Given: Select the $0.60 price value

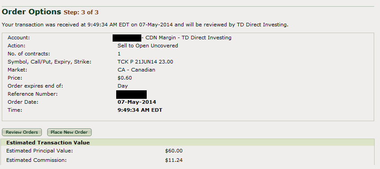Looking at the screenshot, I should pyautogui.click(x=125, y=78).
